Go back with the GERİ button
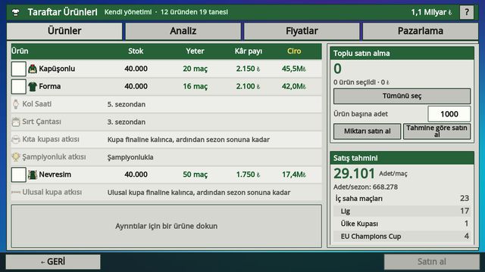Image resolution: width=485 pixels, height=272 pixels. pos(53,262)
